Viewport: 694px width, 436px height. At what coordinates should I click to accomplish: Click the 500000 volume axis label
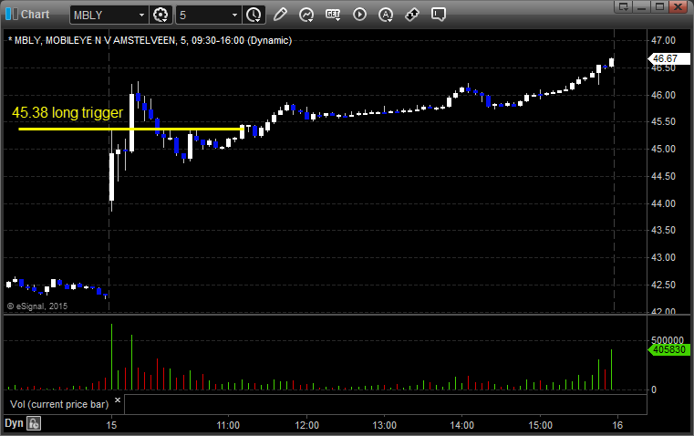pyautogui.click(x=668, y=340)
